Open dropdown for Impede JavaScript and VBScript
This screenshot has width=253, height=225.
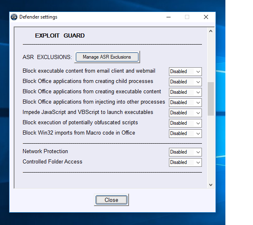coord(185,113)
